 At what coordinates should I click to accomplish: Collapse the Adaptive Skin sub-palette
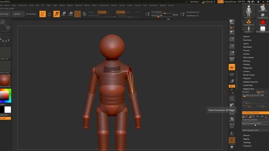point(248,89)
